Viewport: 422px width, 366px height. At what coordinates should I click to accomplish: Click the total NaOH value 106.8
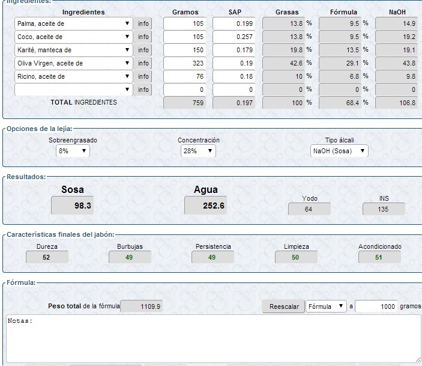tap(397, 103)
